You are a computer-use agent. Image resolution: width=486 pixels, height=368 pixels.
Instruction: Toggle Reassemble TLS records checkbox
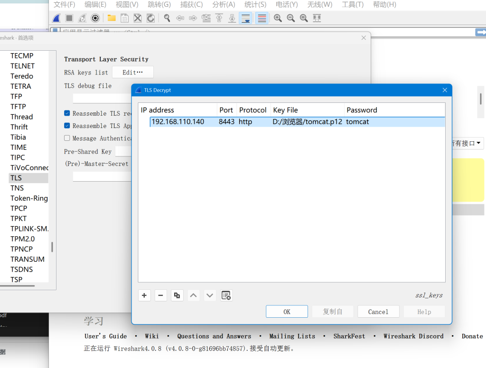pos(67,113)
